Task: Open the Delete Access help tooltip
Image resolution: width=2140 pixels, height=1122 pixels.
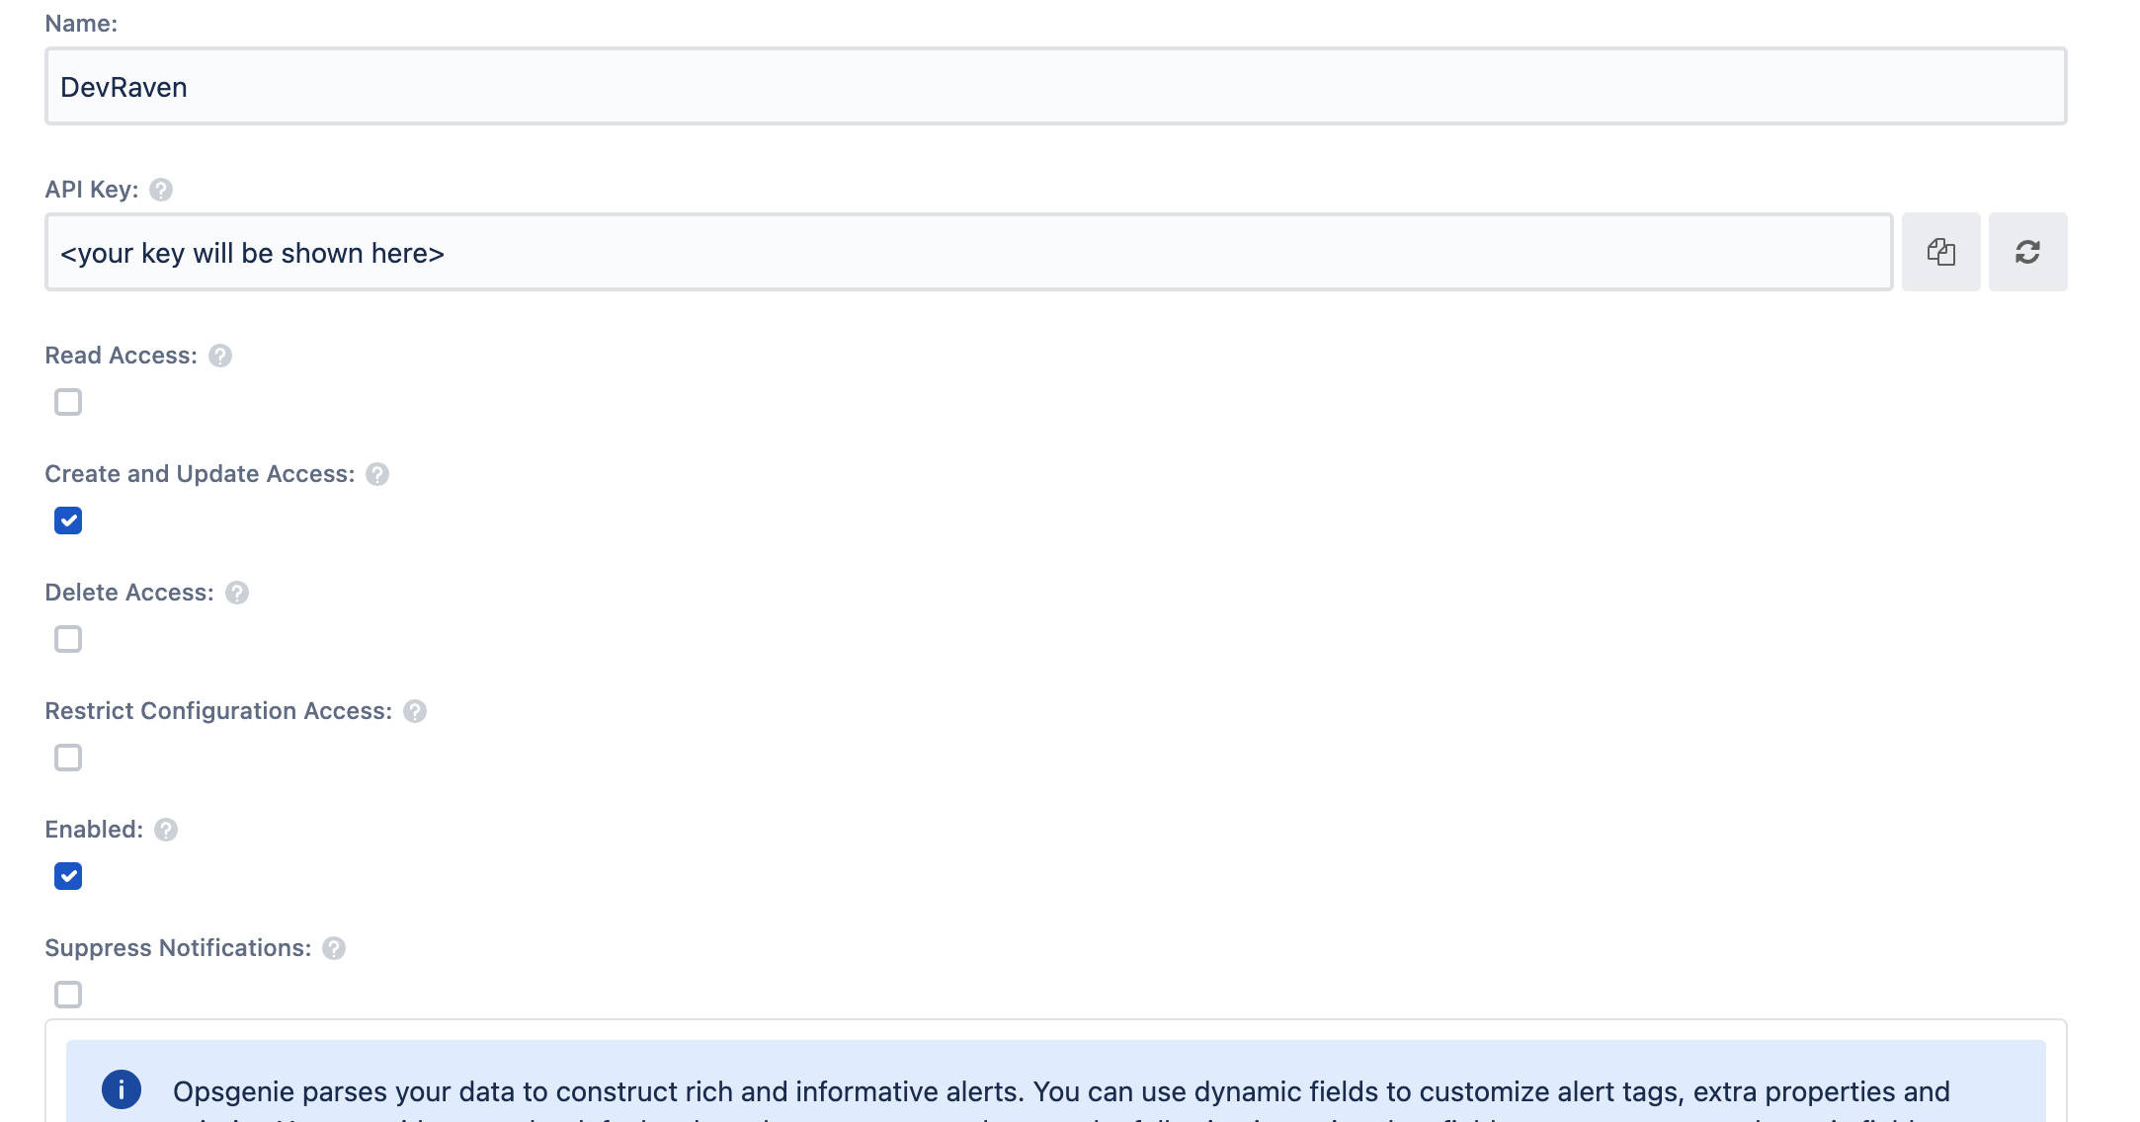Action: click(236, 592)
